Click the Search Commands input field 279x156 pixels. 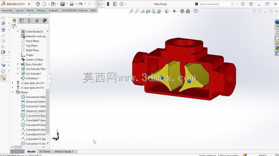pos(215,4)
